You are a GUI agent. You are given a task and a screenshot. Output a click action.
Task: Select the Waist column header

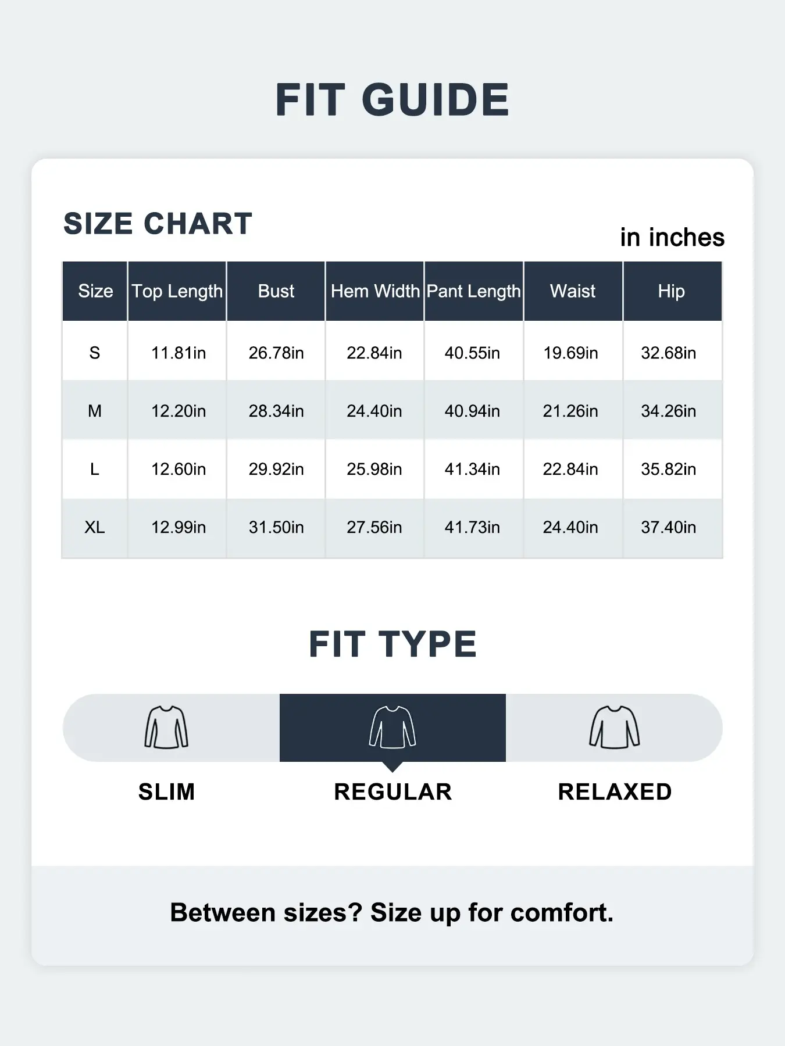573,291
